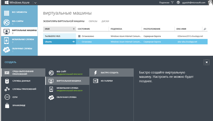Click ВСЕ ЭЛЕМЕНТЫ sidebar label
Screen dimensions: 213x121
pyautogui.click(x=19, y=12)
